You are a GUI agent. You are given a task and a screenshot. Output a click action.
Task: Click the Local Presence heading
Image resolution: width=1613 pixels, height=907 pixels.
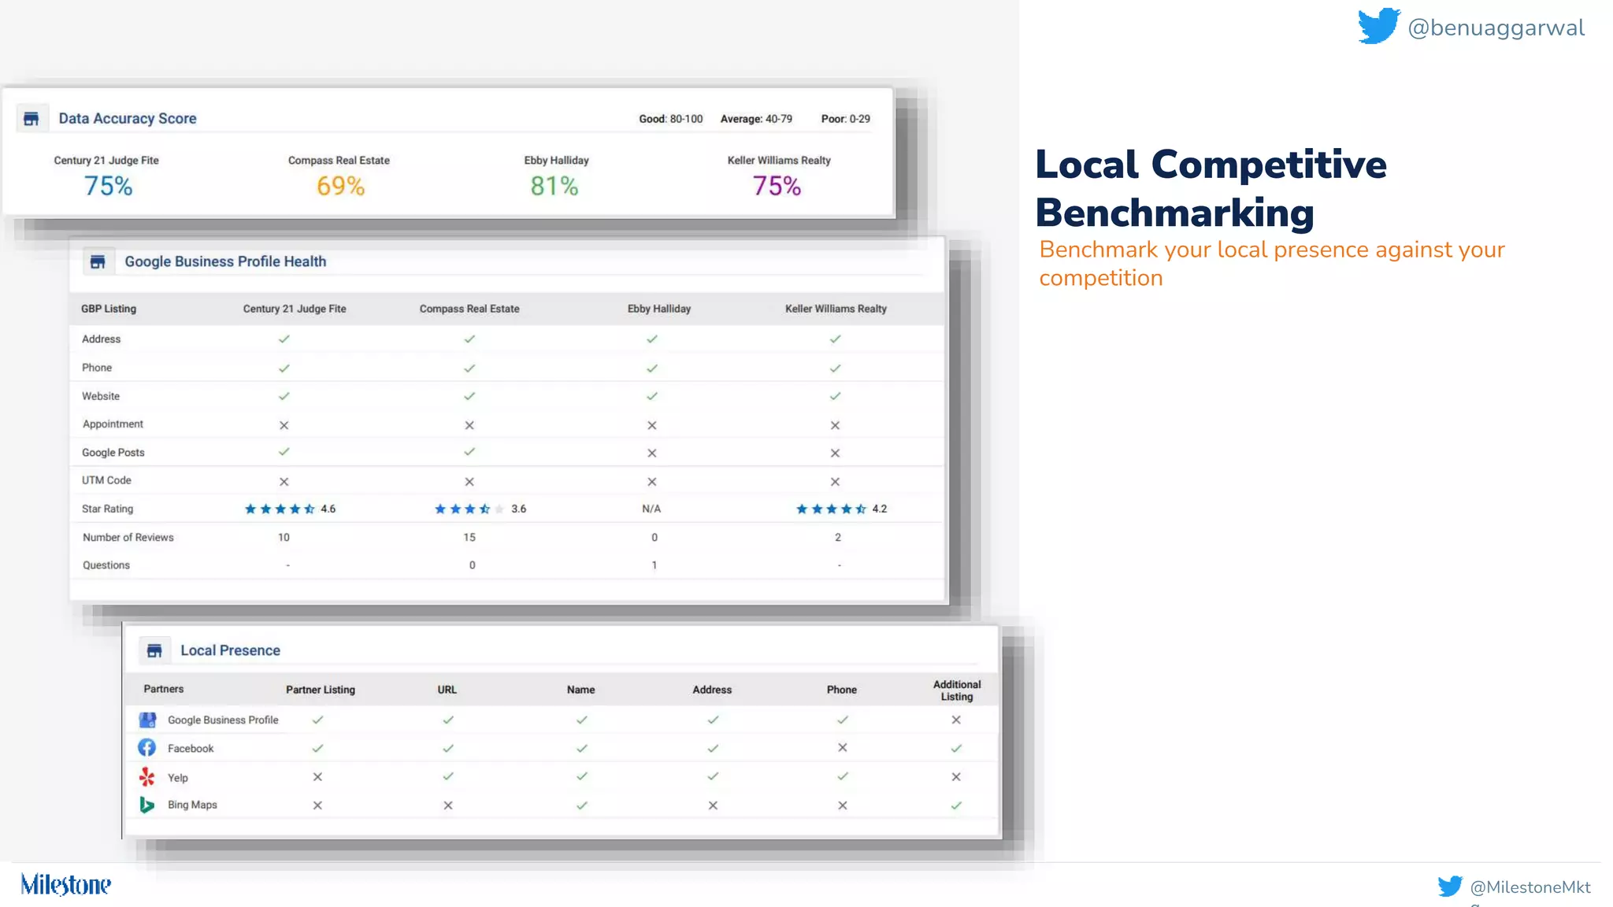(x=230, y=651)
